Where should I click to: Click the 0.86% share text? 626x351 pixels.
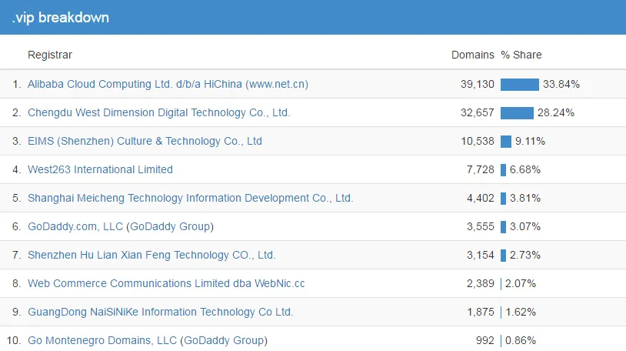click(x=521, y=340)
